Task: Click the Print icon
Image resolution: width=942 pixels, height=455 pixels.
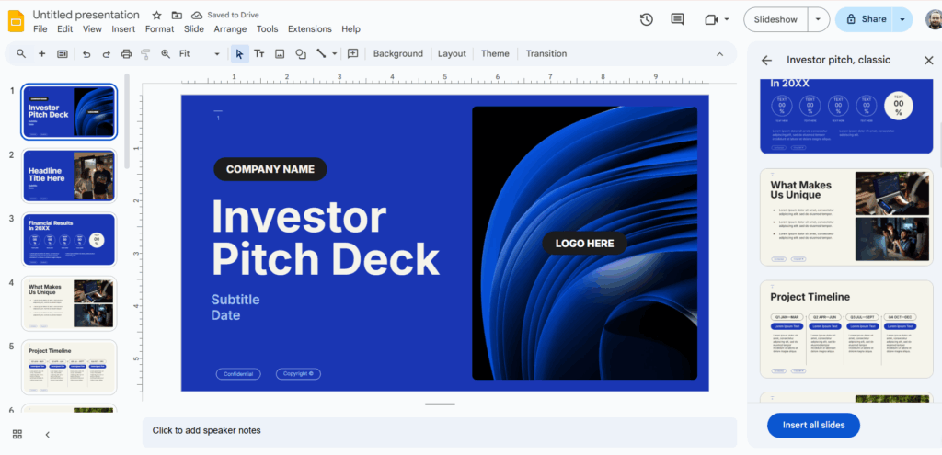Action: 126,54
